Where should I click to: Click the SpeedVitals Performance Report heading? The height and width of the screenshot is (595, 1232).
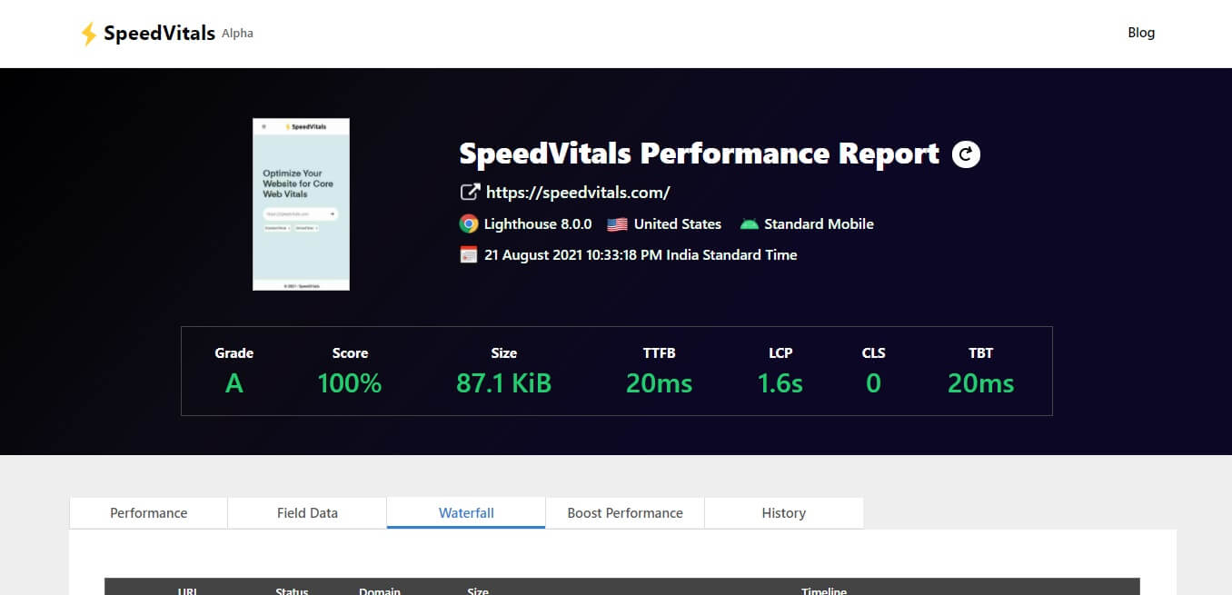699,154
